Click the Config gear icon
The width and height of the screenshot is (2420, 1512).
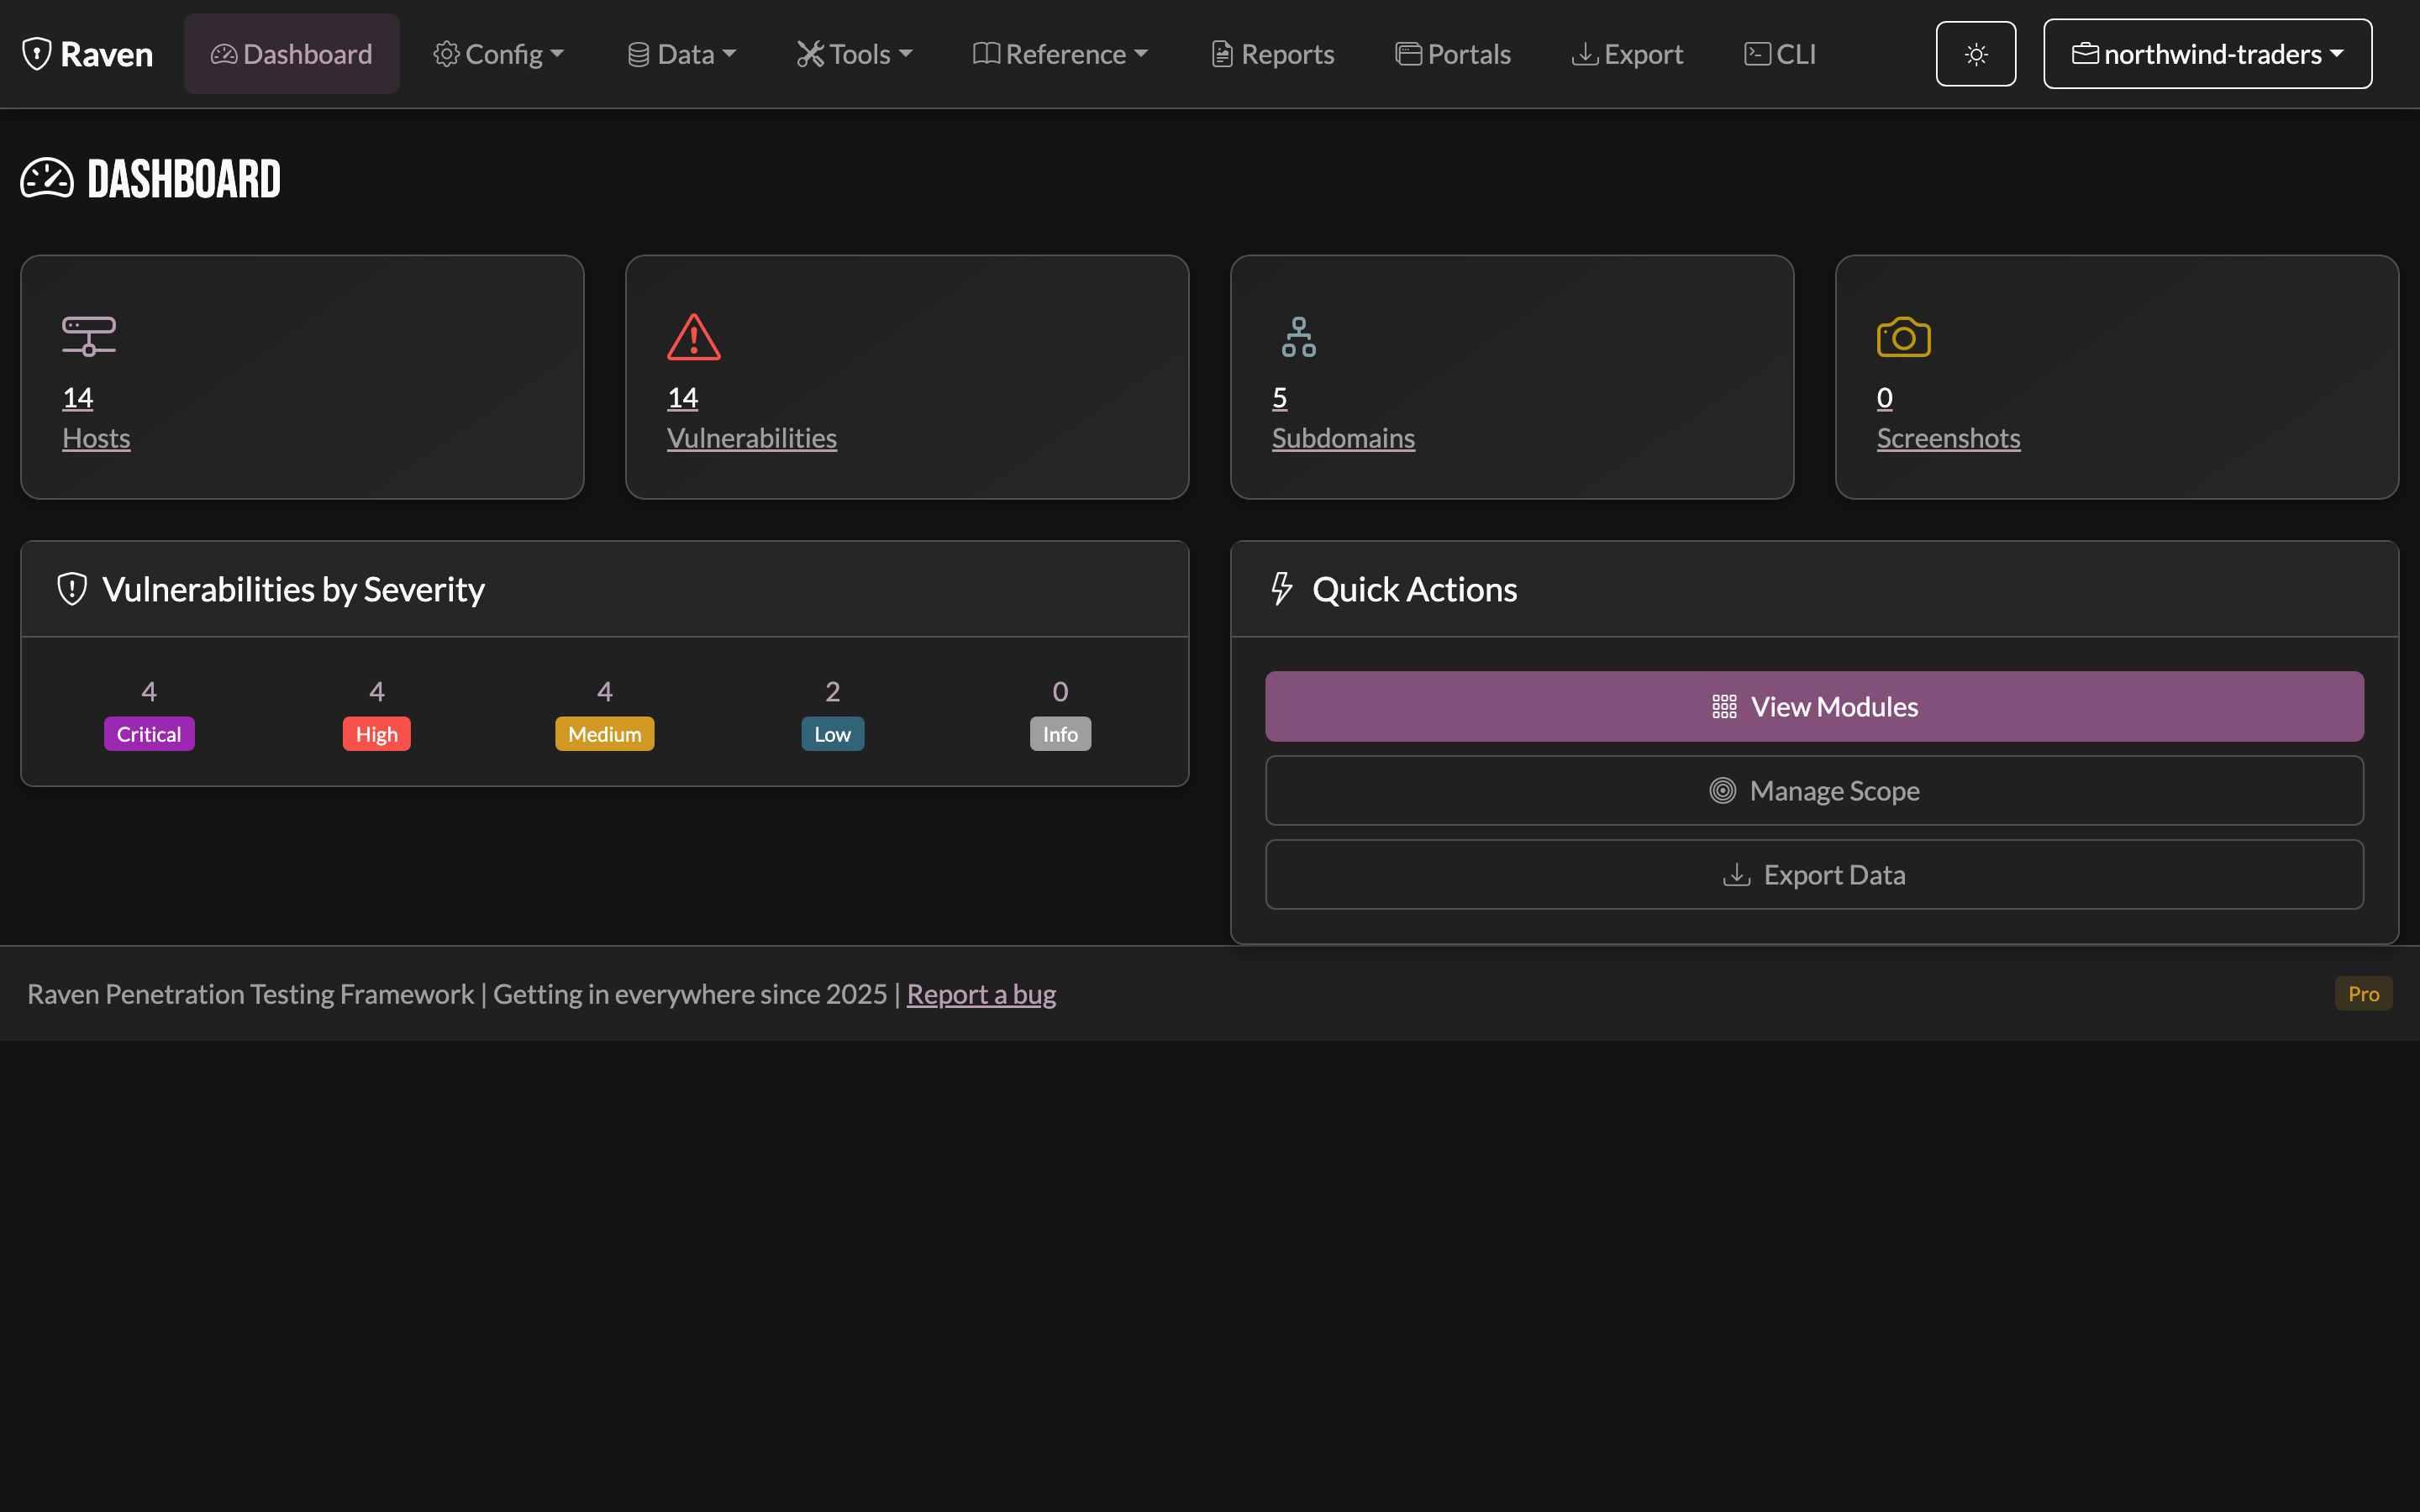click(x=446, y=54)
